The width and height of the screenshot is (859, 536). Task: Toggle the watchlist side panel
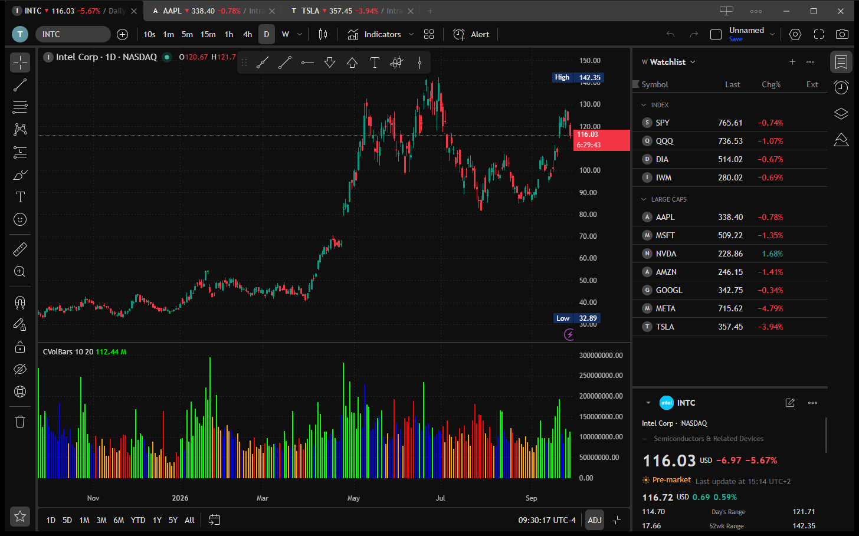pyautogui.click(x=841, y=62)
